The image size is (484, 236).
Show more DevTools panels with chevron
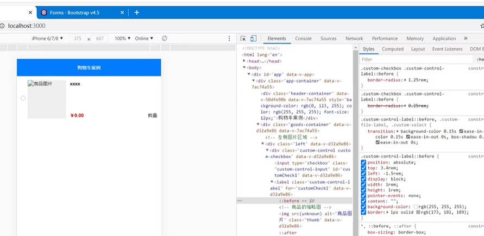(466, 39)
